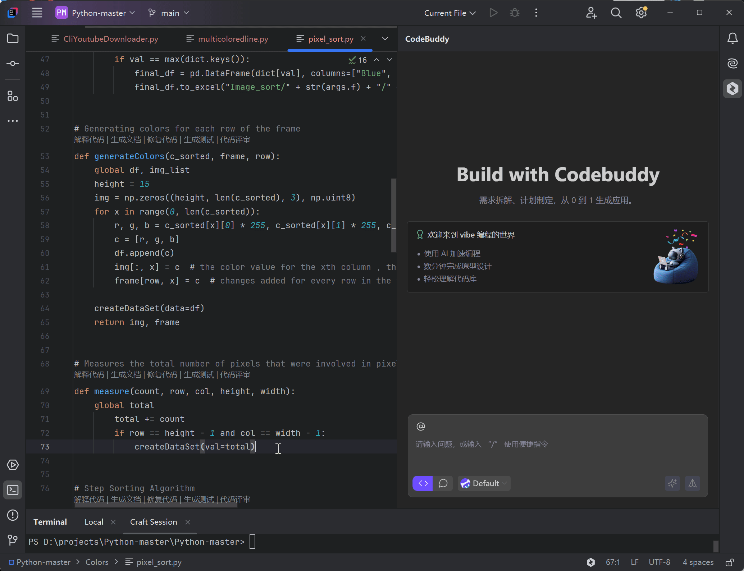
Task: Click 解释代码 link above generateColors
Action: click(x=89, y=140)
